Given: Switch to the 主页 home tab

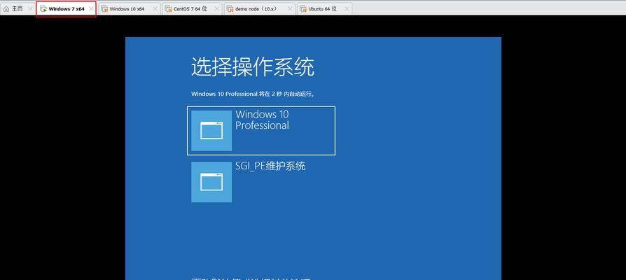Looking at the screenshot, I should (x=18, y=9).
